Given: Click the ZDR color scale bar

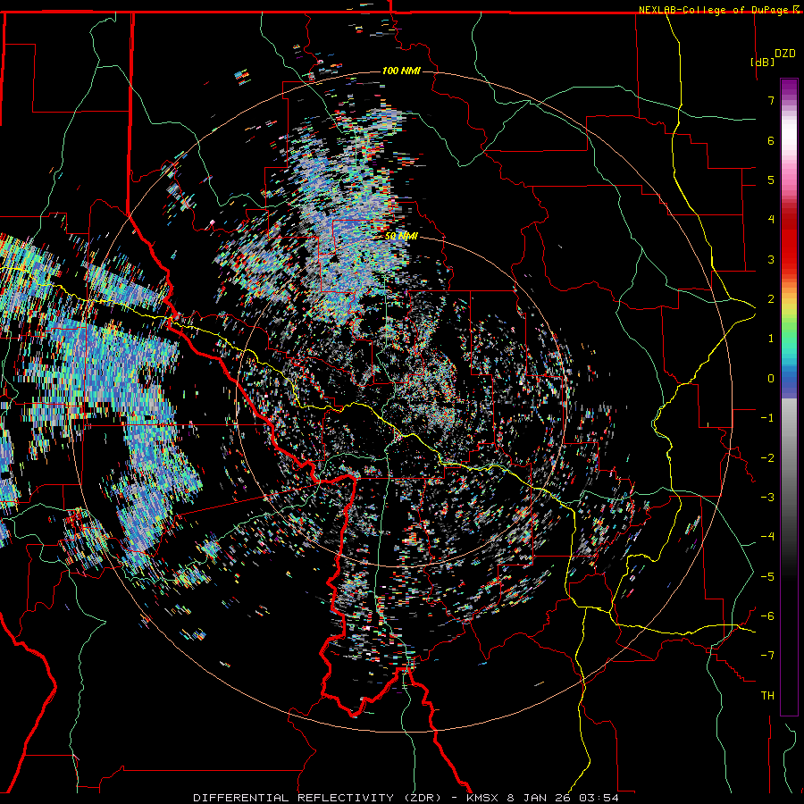Looking at the screenshot, I should click(789, 397).
